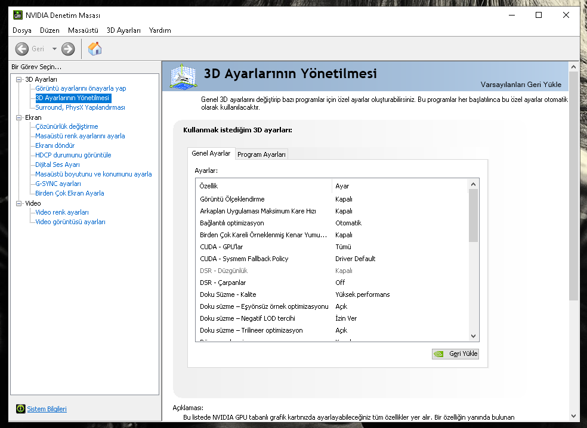The image size is (587, 428).
Task: Collapse the Ekran tree node
Action: [x=18, y=117]
